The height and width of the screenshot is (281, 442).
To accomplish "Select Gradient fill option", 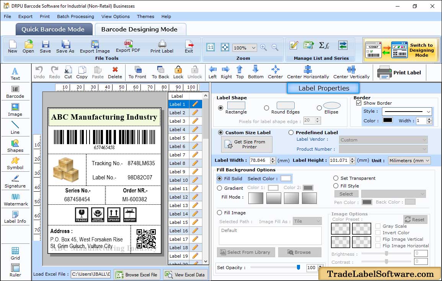I will 220,188.
